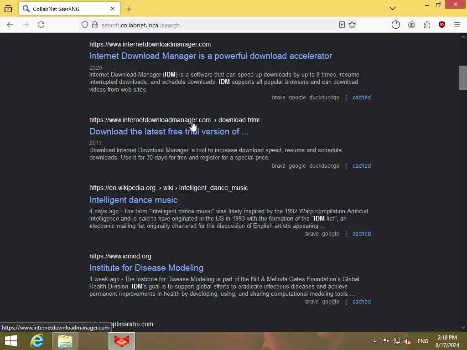Screen dimensions: 467x350
Task: Open the tracking protection shield icon
Action: click(x=85, y=25)
